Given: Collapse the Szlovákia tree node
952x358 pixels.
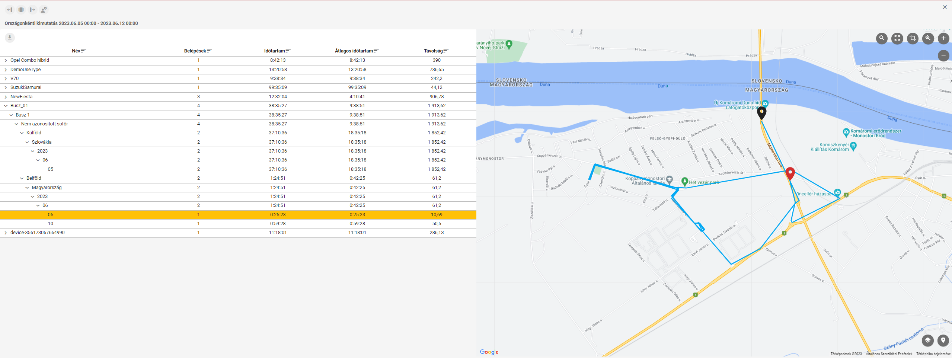Looking at the screenshot, I should click(x=27, y=142).
